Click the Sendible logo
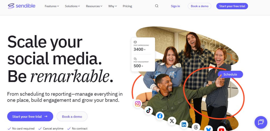 click(x=22, y=6)
